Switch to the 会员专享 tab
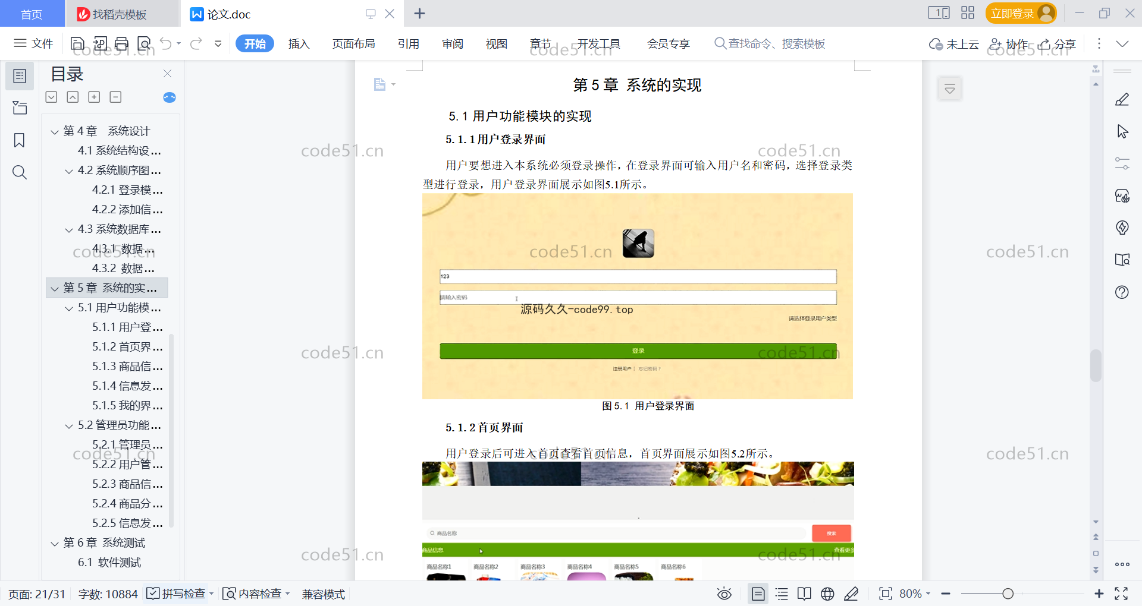This screenshot has width=1142, height=606. click(x=668, y=43)
